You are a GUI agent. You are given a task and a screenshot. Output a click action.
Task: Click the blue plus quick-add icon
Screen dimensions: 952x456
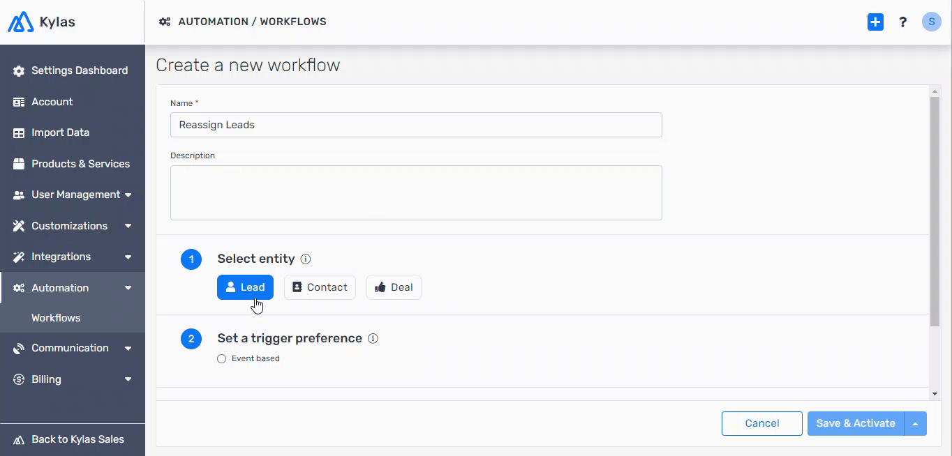[875, 22]
